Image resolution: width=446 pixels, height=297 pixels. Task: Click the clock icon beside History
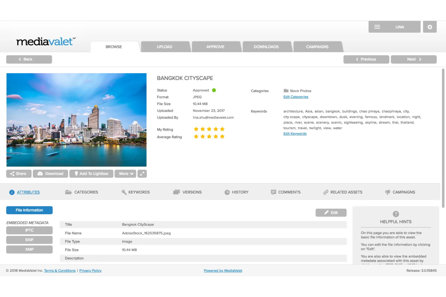click(x=227, y=192)
